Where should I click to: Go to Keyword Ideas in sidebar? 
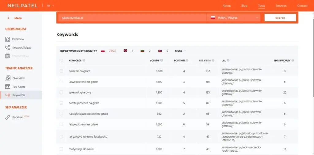point(21,47)
